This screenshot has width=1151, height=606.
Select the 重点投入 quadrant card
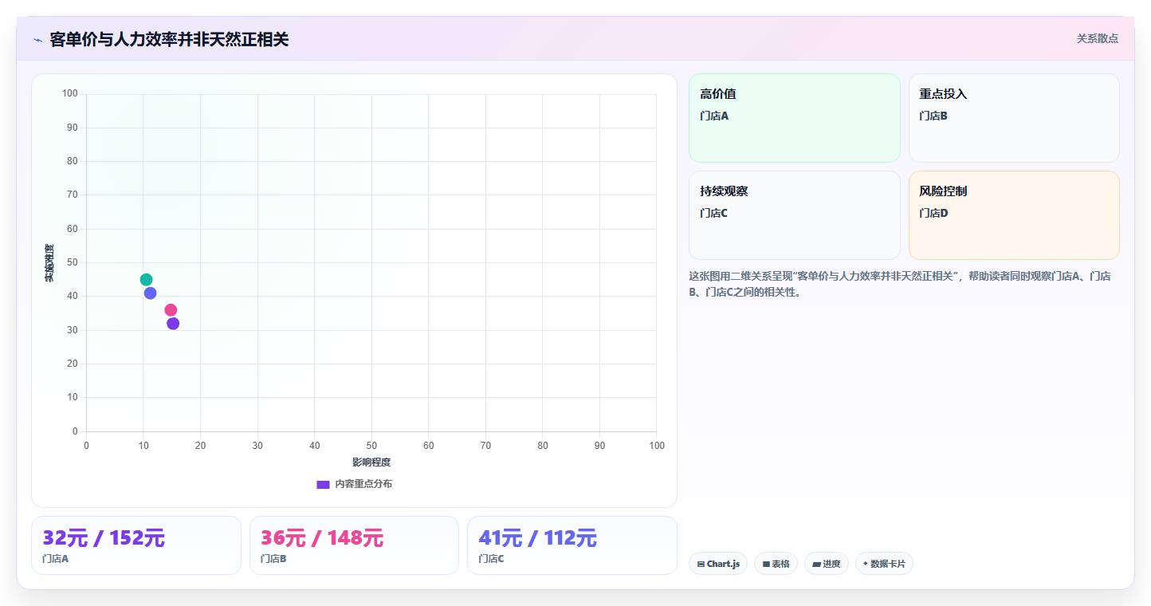coord(1014,118)
